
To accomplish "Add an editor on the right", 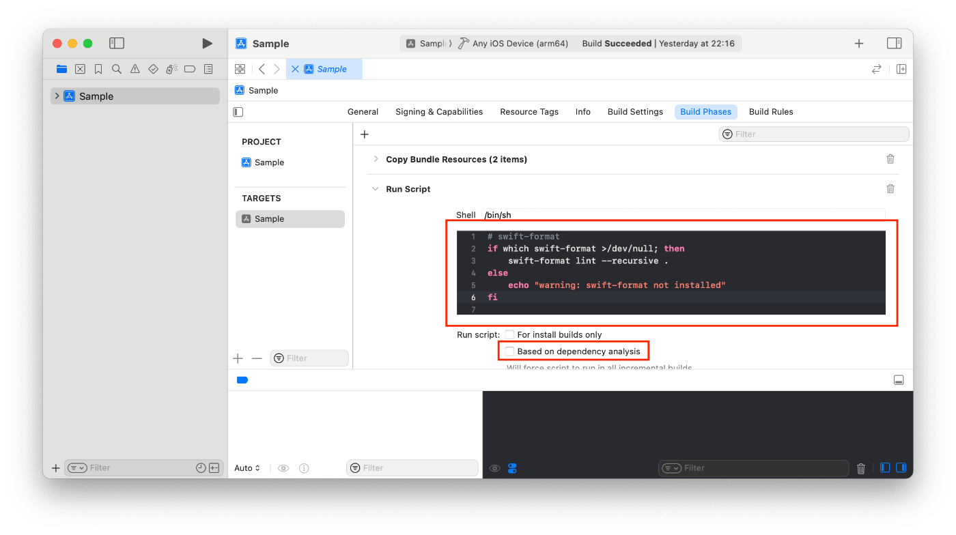I will click(901, 69).
